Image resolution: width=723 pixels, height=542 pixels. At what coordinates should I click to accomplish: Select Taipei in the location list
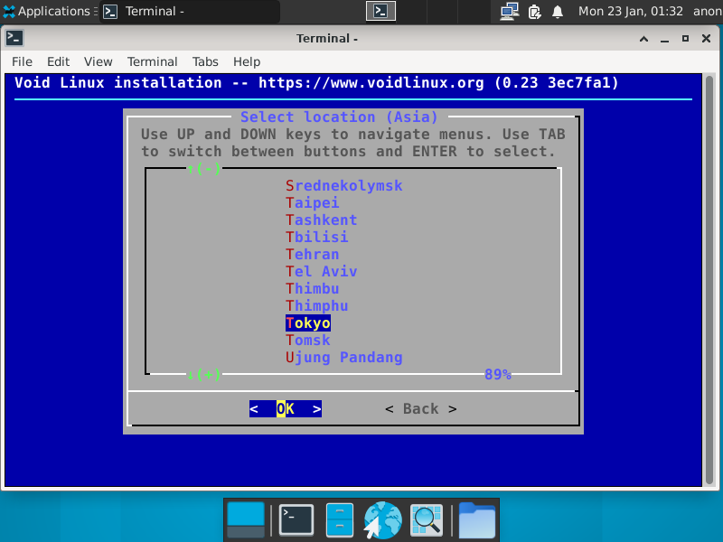click(x=312, y=202)
